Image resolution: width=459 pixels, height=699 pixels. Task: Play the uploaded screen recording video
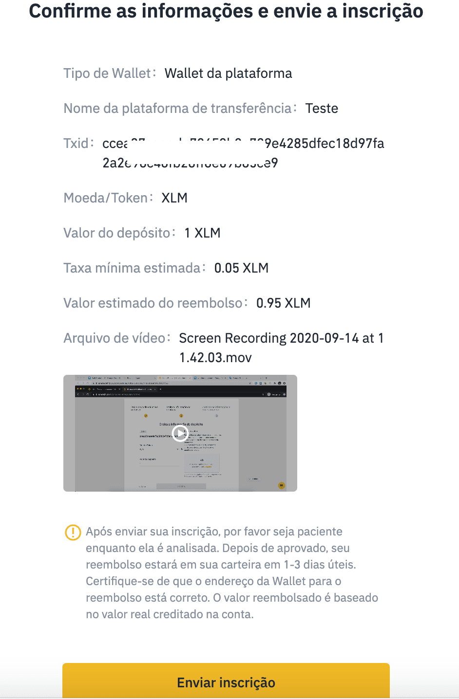180,433
